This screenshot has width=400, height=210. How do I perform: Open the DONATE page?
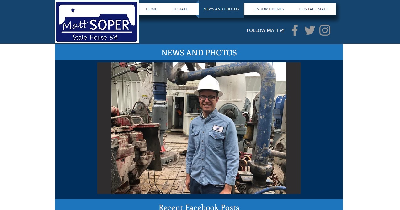(x=180, y=9)
